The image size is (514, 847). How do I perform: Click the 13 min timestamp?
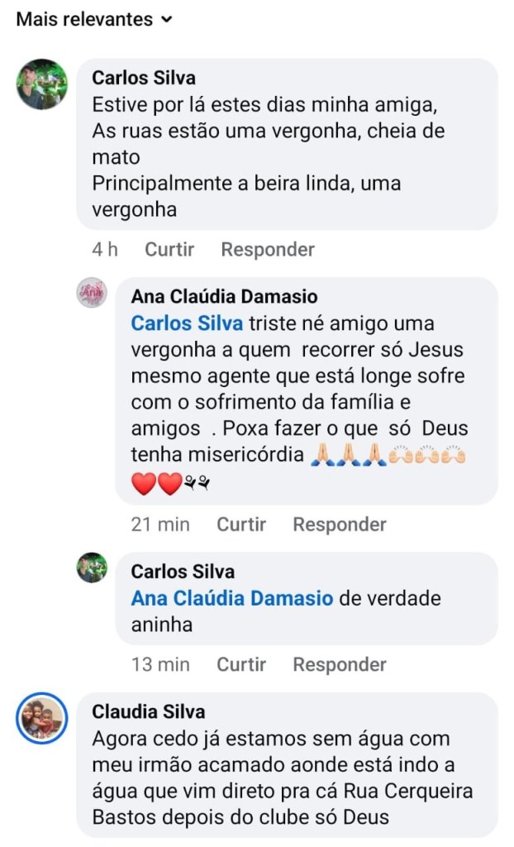[x=160, y=664]
